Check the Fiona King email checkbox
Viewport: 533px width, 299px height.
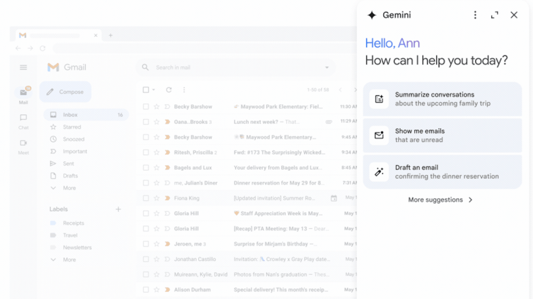146,198
